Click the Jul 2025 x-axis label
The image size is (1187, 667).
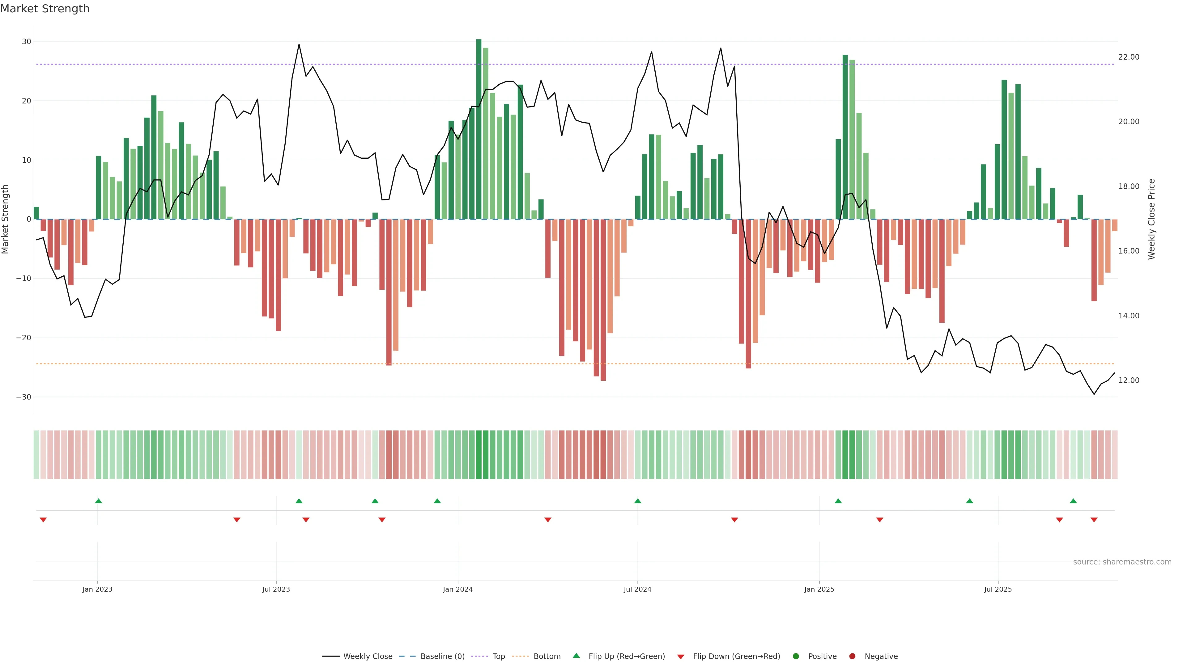pos(998,589)
